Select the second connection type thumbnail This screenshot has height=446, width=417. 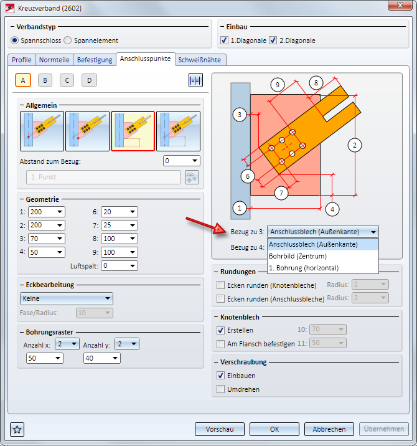pos(87,131)
